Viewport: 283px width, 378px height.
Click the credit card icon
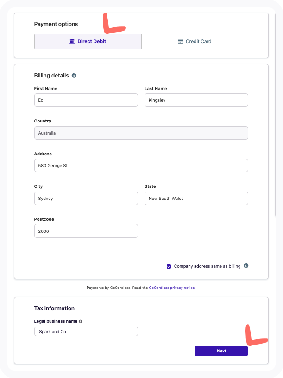tap(181, 42)
